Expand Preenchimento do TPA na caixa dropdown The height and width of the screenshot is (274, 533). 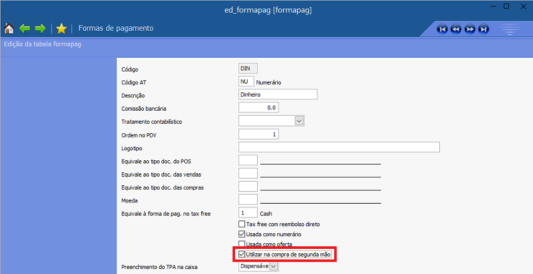tap(273, 267)
